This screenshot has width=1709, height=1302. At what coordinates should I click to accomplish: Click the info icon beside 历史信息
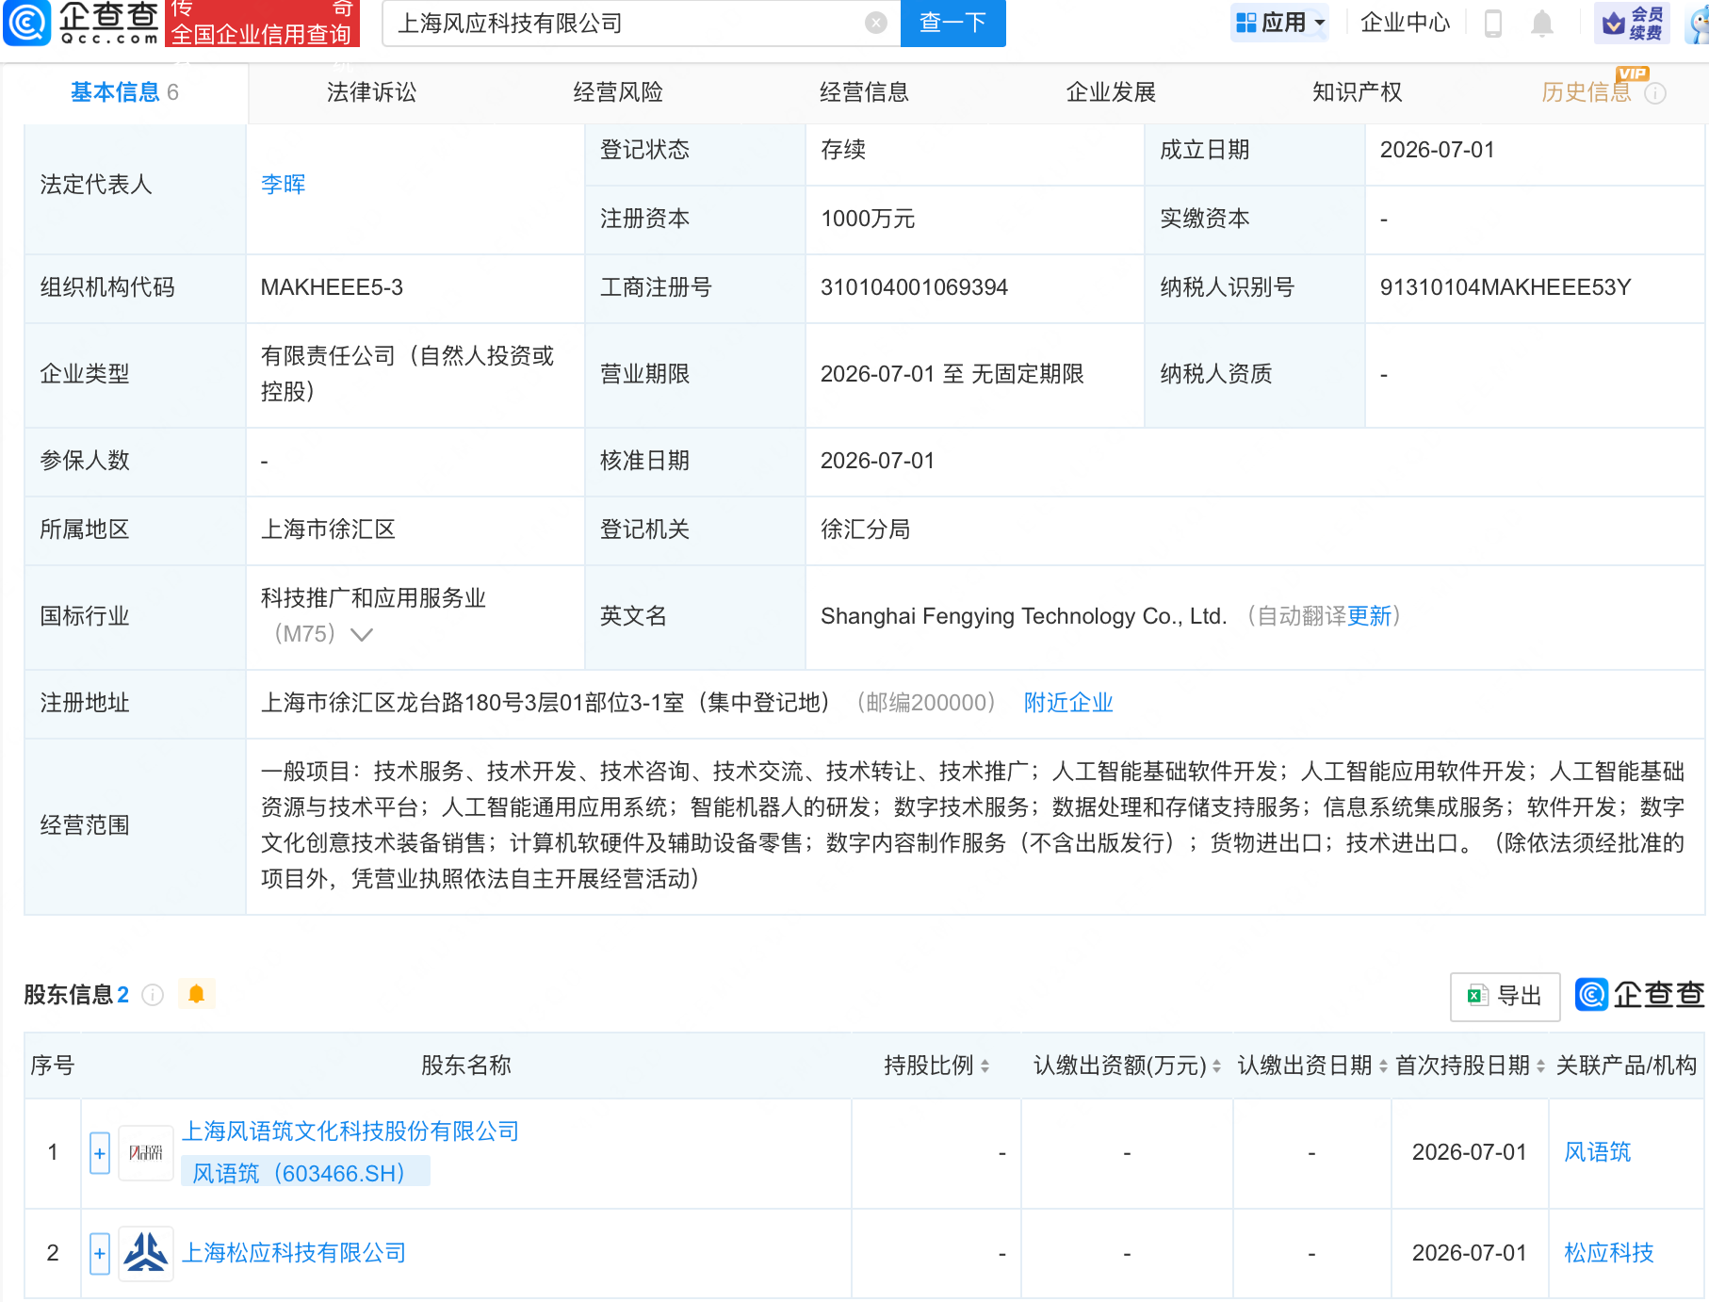[1655, 93]
